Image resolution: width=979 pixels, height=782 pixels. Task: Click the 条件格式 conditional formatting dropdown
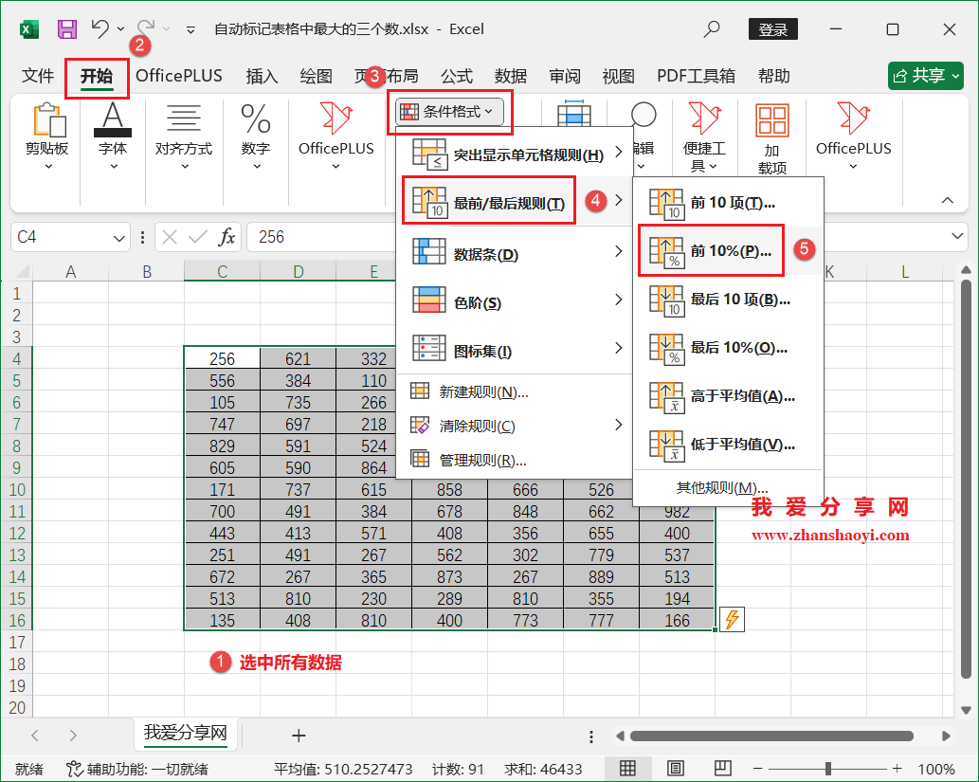(449, 112)
